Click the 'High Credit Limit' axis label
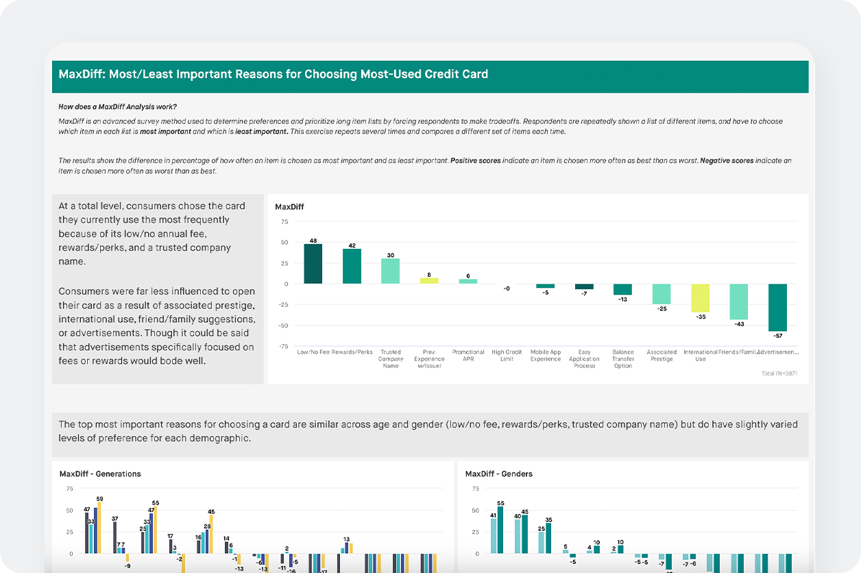The image size is (861, 573). (x=507, y=356)
